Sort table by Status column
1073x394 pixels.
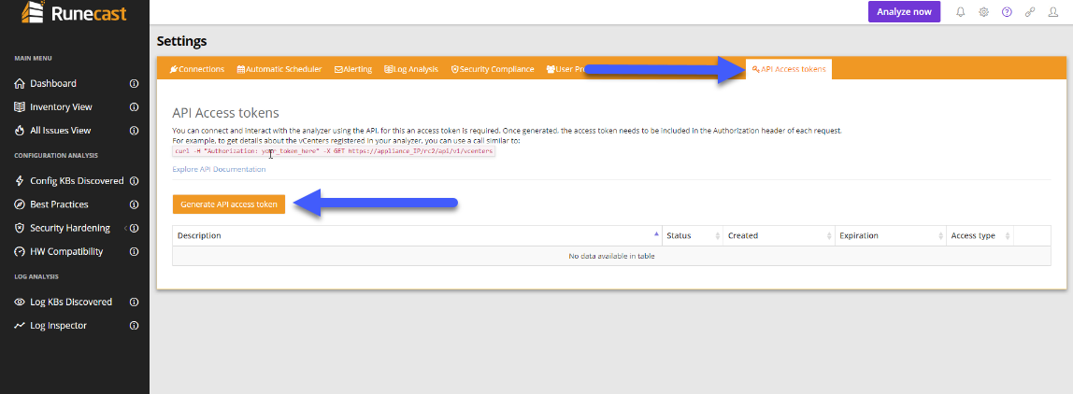click(692, 235)
